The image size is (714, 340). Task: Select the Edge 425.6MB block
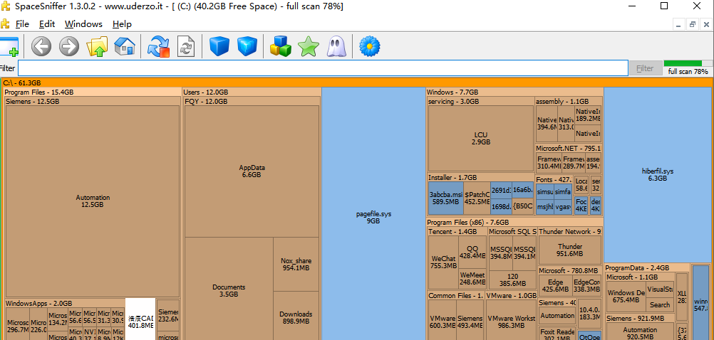tap(555, 285)
